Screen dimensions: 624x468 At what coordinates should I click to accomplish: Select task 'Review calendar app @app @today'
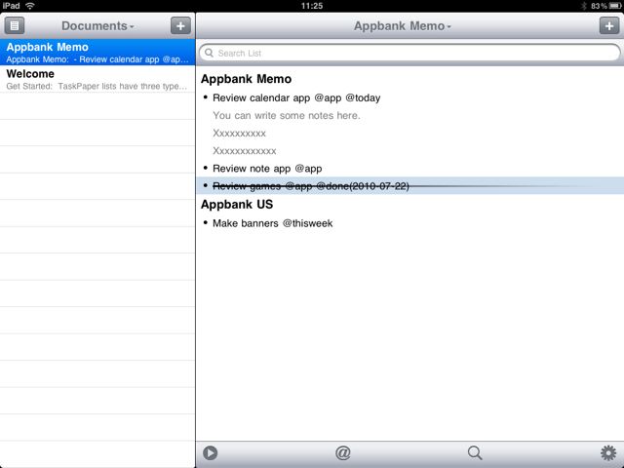(296, 97)
